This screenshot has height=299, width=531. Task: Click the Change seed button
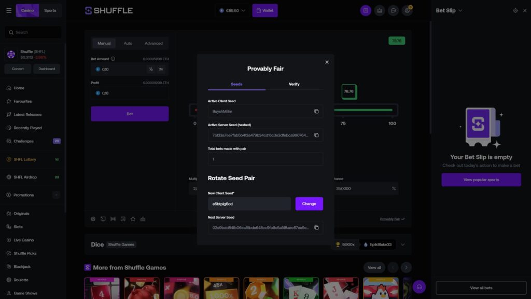309,203
